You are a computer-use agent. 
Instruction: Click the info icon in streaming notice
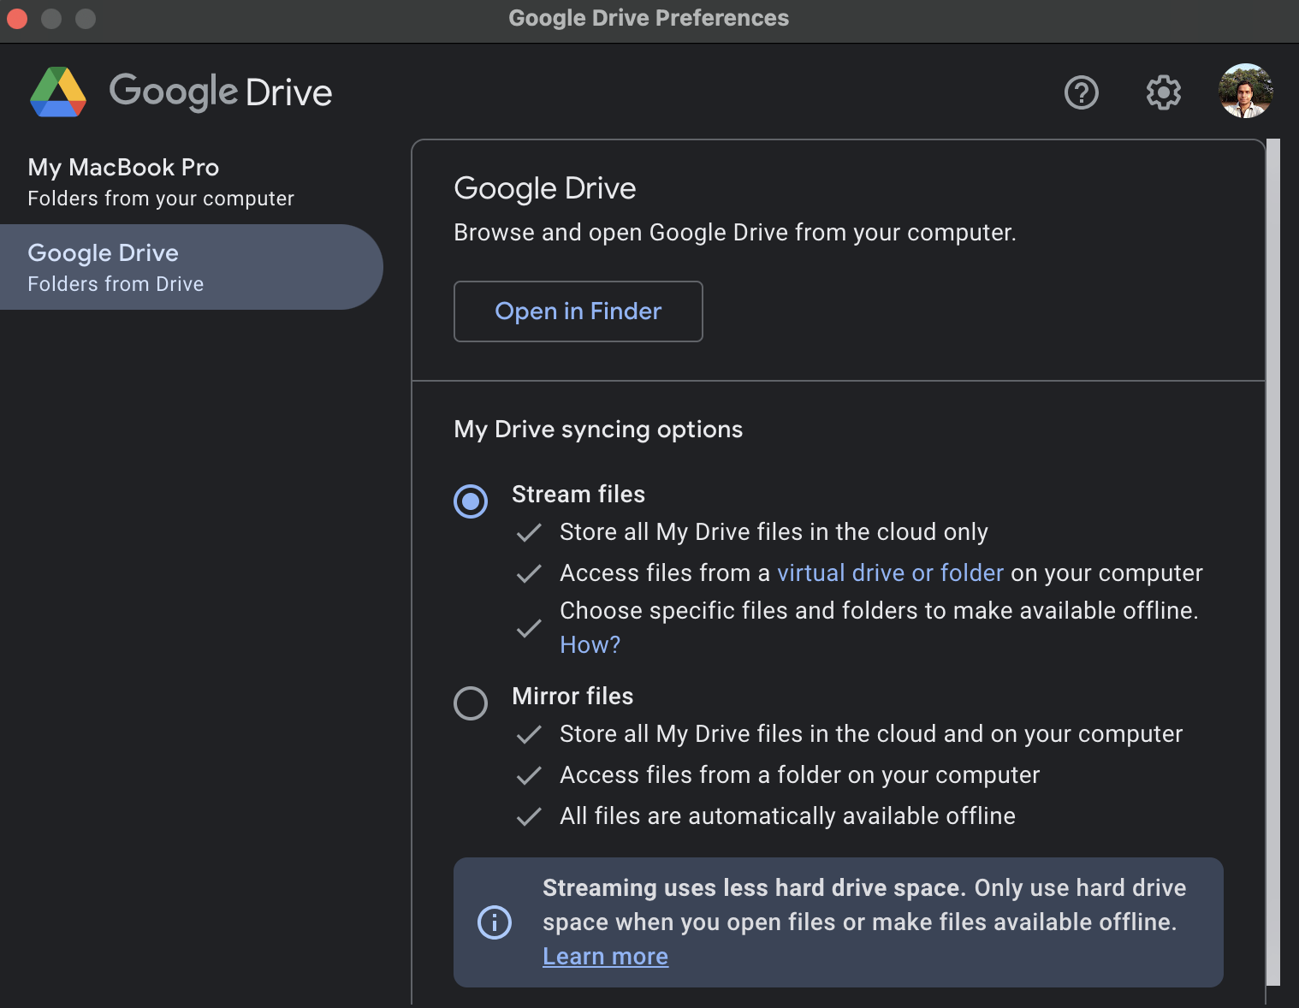pos(495,922)
